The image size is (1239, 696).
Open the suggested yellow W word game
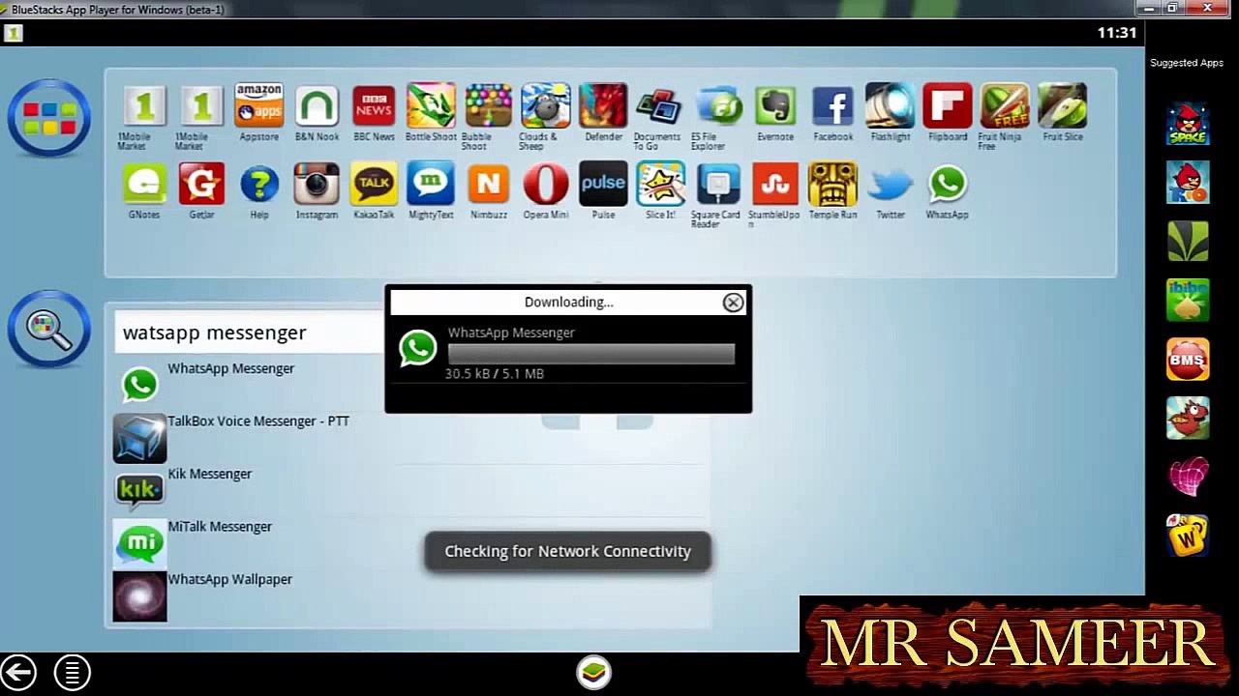coord(1188,536)
